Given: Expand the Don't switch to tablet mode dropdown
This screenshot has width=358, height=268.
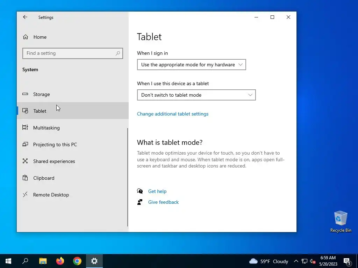Looking at the screenshot, I should [x=196, y=95].
